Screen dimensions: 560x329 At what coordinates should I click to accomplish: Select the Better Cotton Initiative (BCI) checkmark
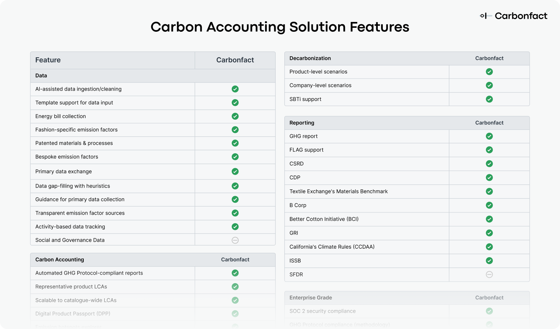(x=489, y=219)
